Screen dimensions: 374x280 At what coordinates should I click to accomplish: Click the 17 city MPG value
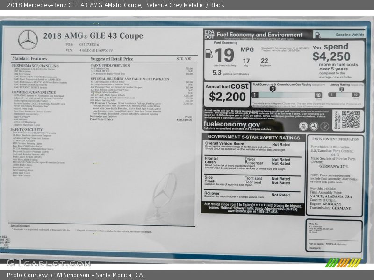click(x=246, y=61)
